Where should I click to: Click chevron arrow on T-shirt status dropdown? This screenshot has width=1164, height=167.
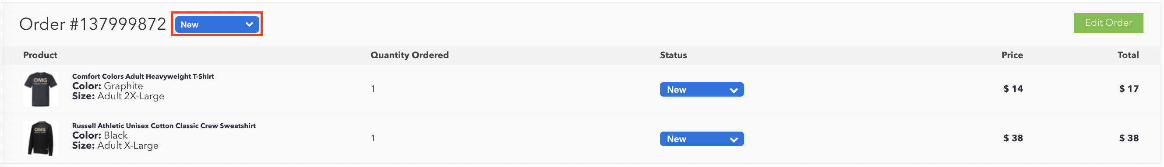(734, 90)
